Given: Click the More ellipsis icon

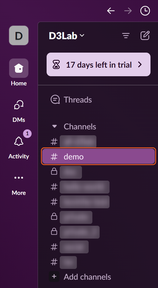Looking at the screenshot, I should click(x=19, y=178).
